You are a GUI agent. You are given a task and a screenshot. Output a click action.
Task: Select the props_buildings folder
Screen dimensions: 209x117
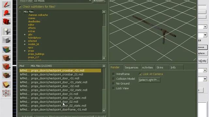tap(36, 54)
